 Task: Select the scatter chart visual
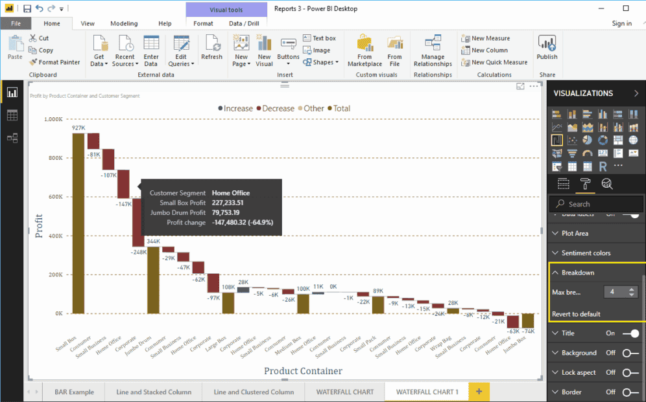coord(572,140)
